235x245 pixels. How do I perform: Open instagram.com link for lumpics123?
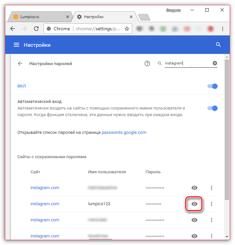tap(45, 204)
